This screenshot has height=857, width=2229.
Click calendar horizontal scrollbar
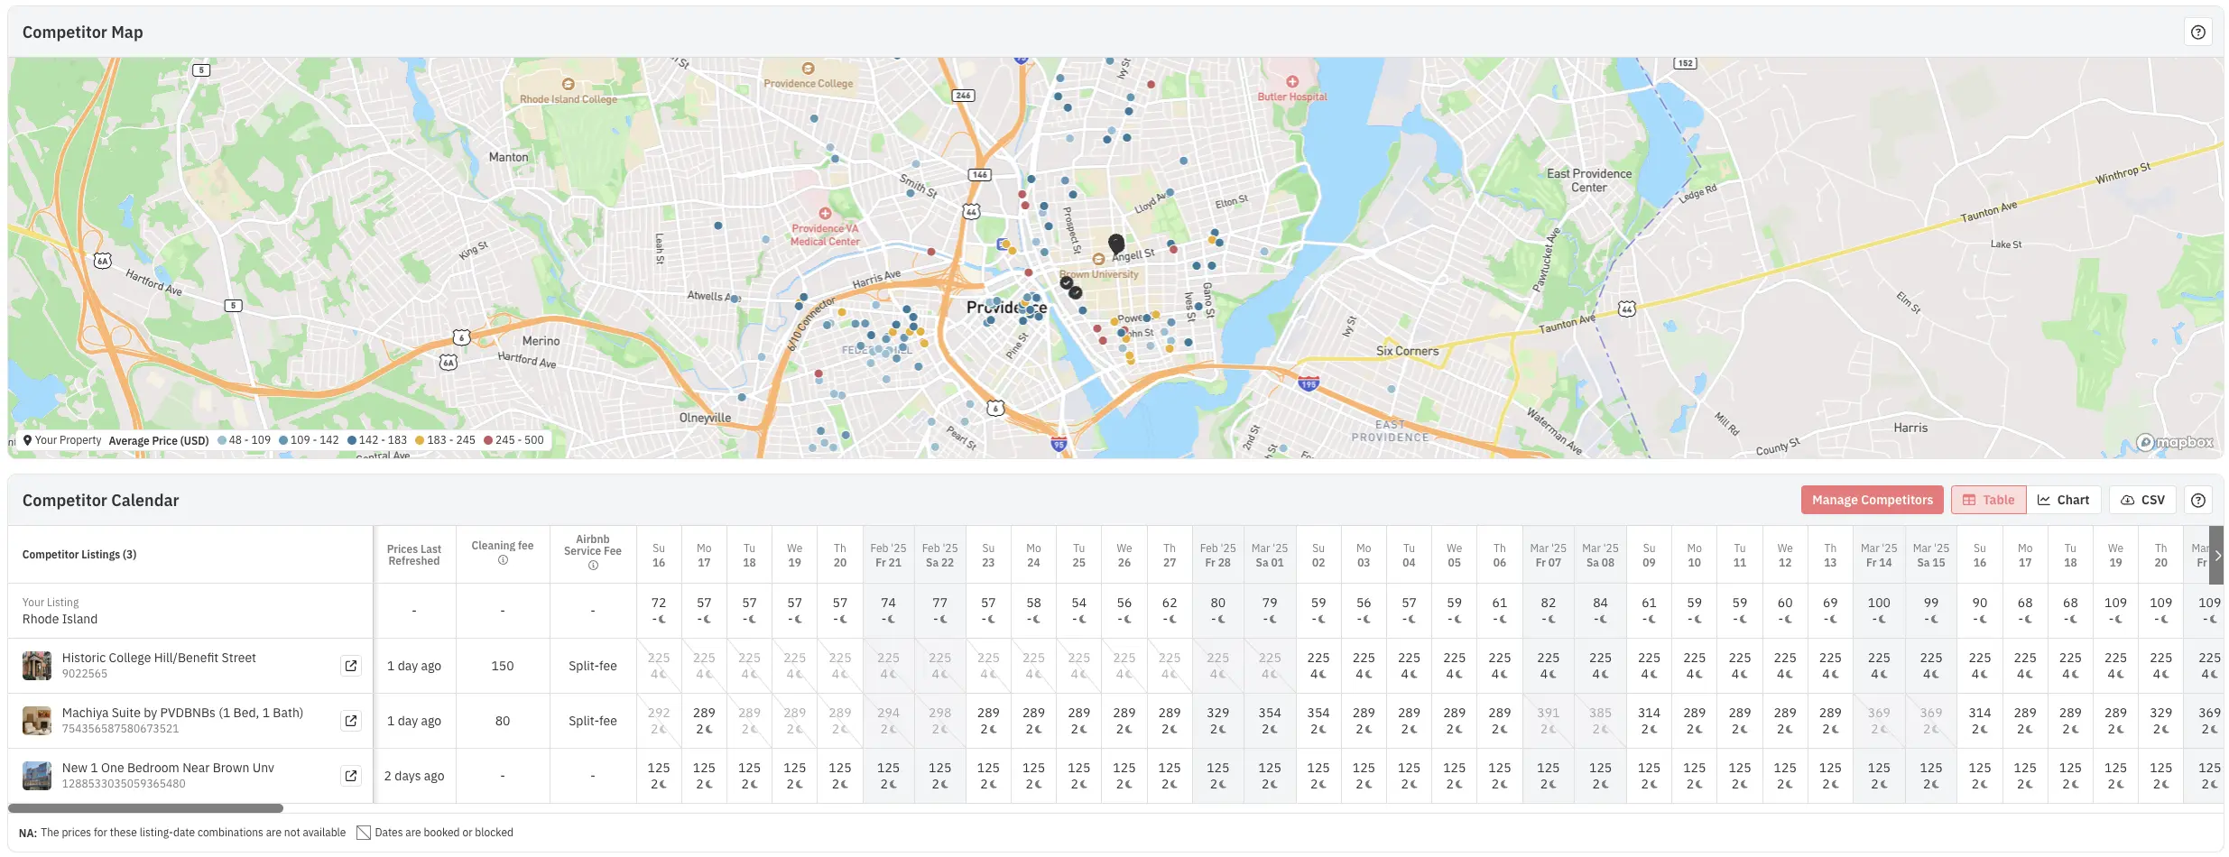(146, 808)
